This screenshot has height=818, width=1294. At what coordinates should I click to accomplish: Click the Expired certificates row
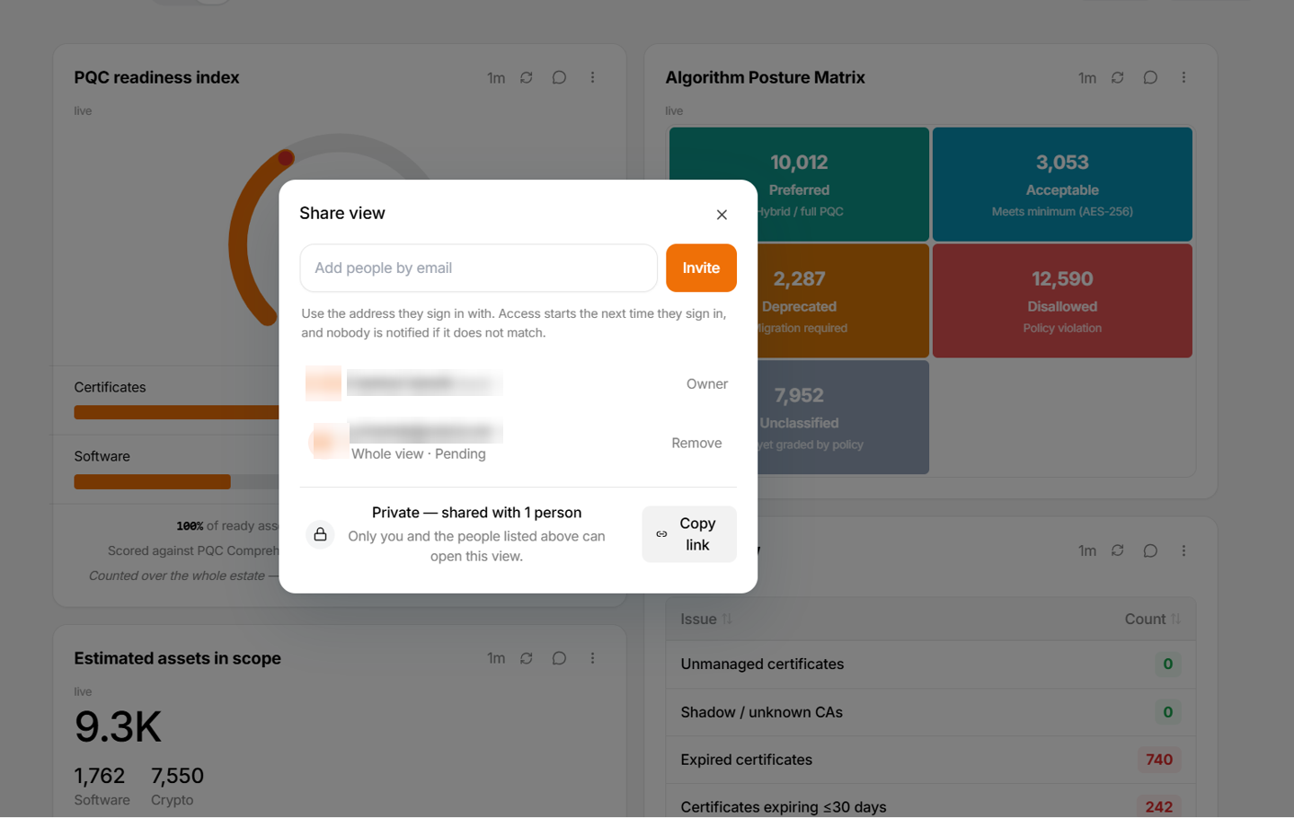tap(931, 760)
